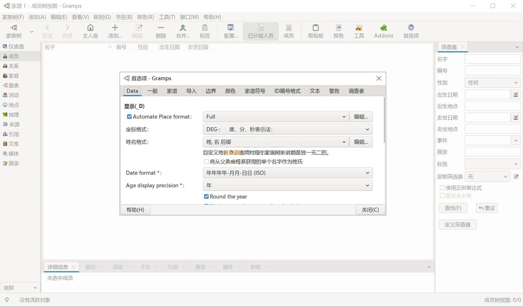Click the 查找(F) button
The width and height of the screenshot is (523, 307).
453,208
